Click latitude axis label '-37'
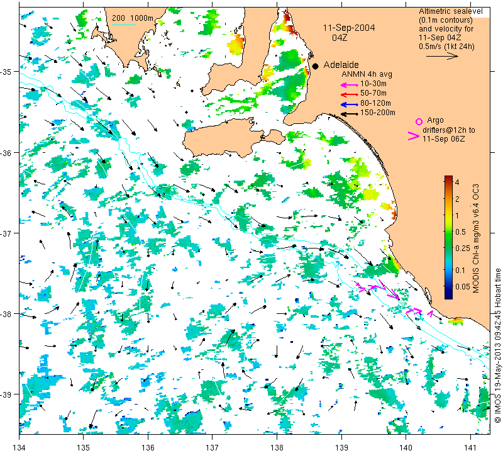 [5, 233]
